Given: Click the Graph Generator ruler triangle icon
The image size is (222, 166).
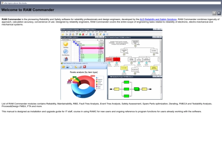Looking at the screenshot, I should [76, 67].
